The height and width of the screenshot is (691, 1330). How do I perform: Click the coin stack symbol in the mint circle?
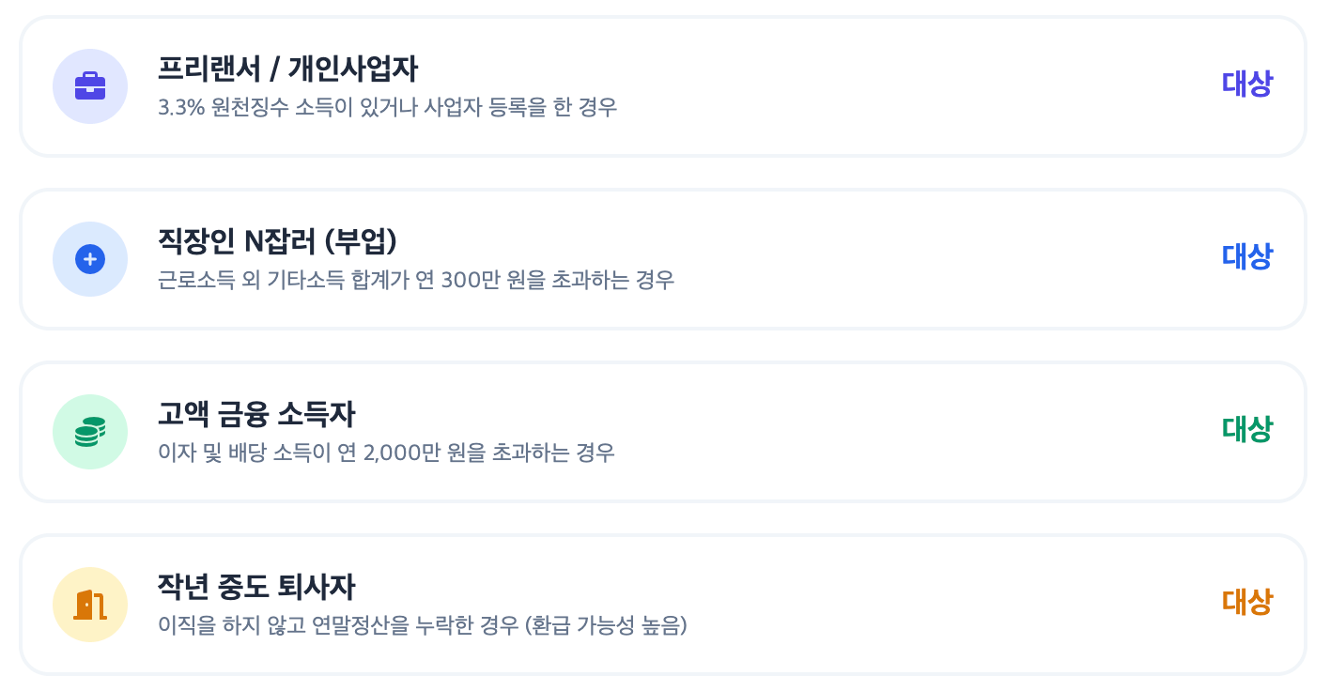(x=90, y=431)
